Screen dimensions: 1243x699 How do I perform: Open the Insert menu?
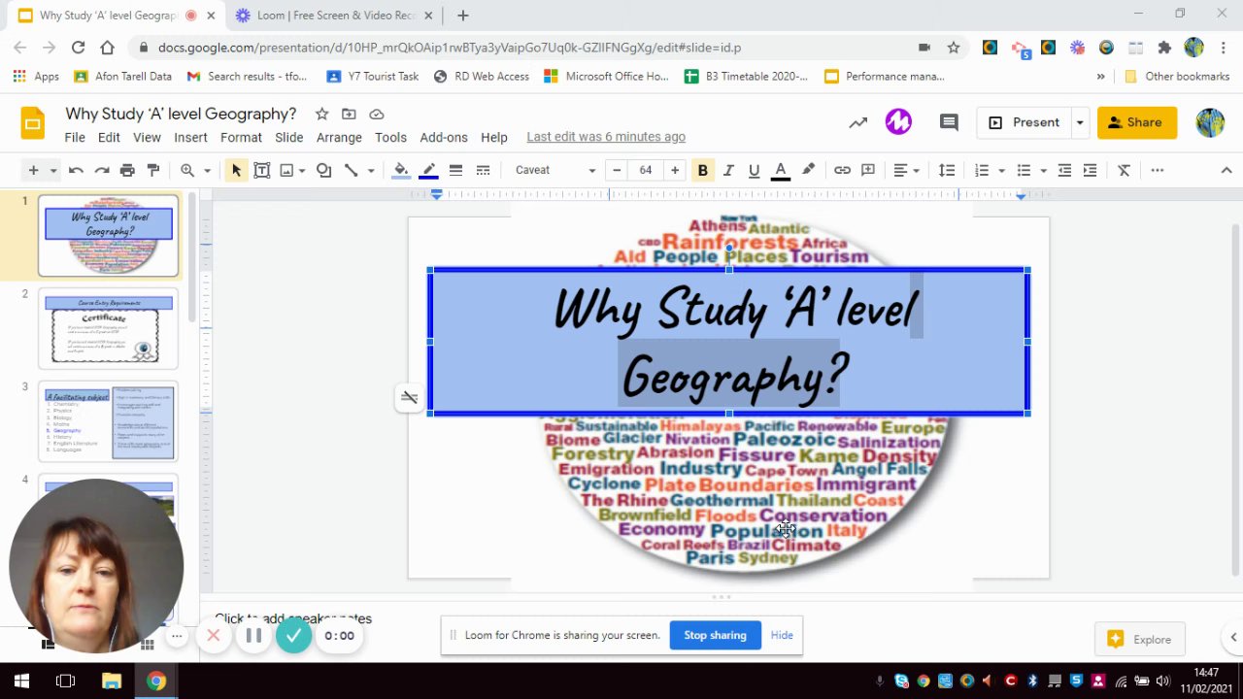click(x=190, y=137)
